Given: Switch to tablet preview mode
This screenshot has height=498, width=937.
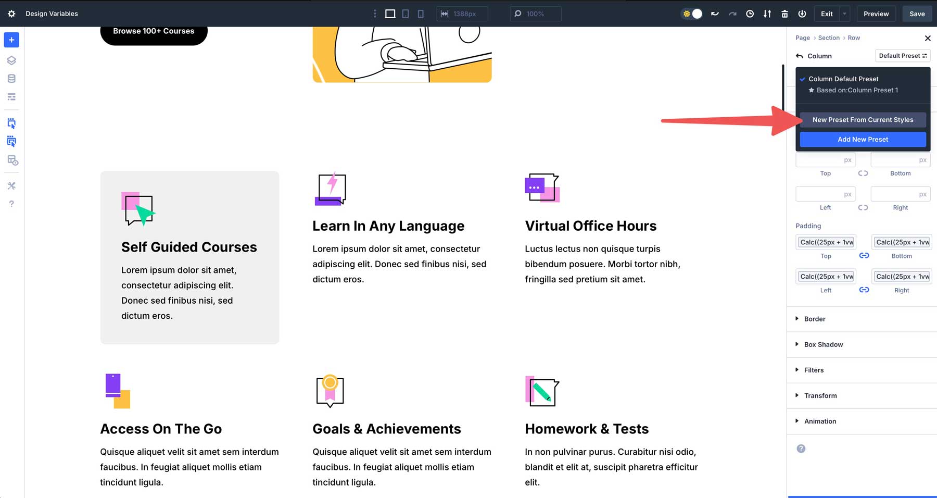Looking at the screenshot, I should pos(406,14).
